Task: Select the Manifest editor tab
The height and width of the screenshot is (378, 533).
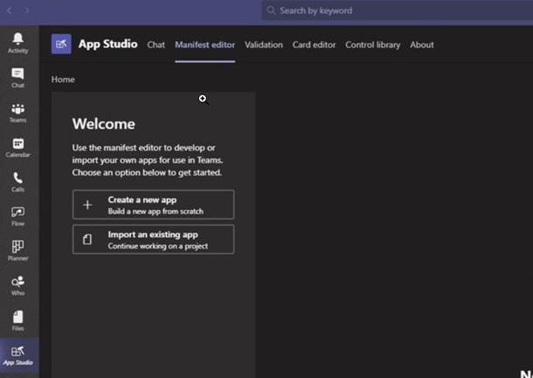Action: coord(205,45)
